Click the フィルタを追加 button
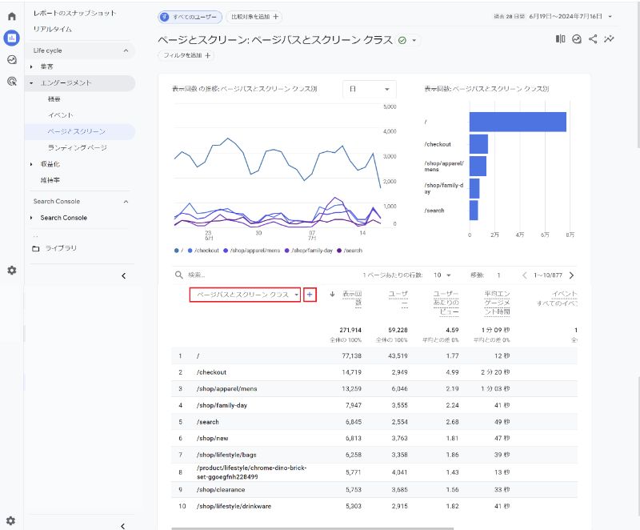The width and height of the screenshot is (640, 530). click(186, 55)
